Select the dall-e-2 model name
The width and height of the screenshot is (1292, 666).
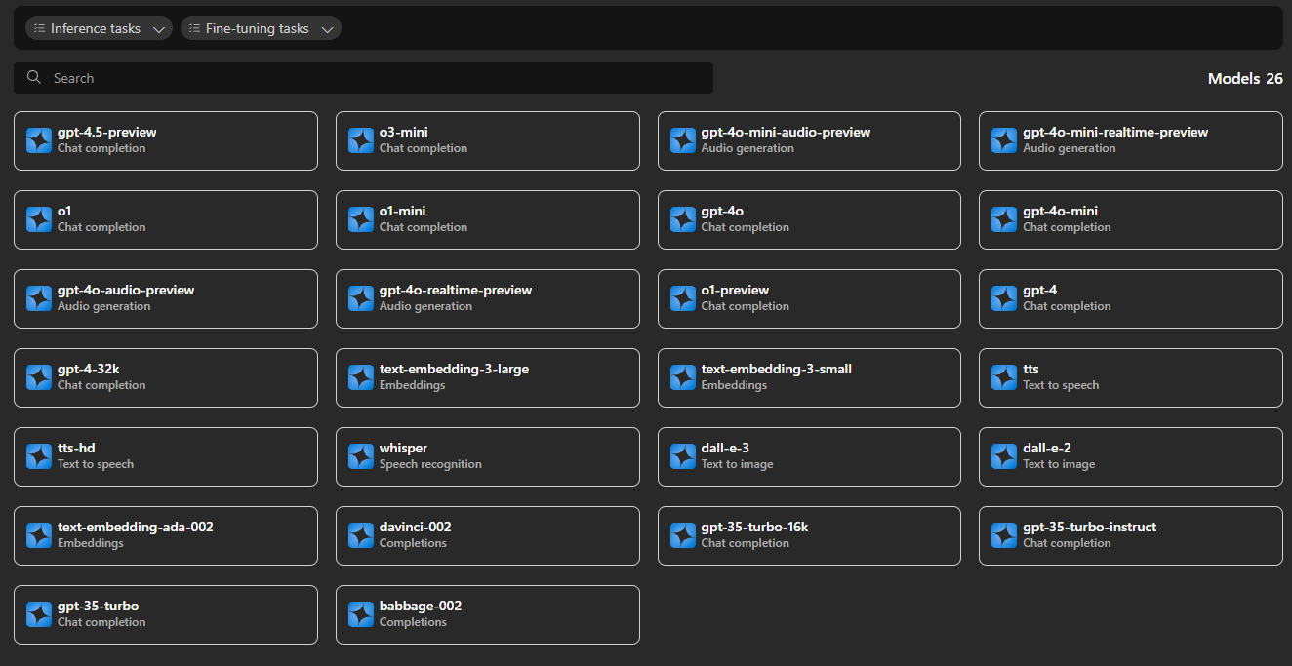(1047, 449)
